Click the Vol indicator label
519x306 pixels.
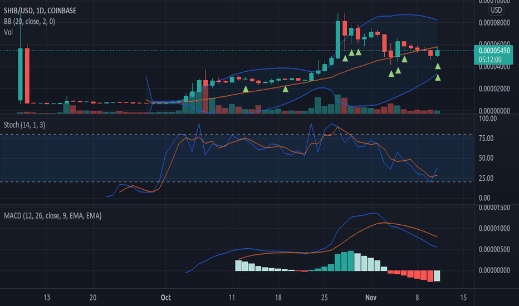point(8,32)
